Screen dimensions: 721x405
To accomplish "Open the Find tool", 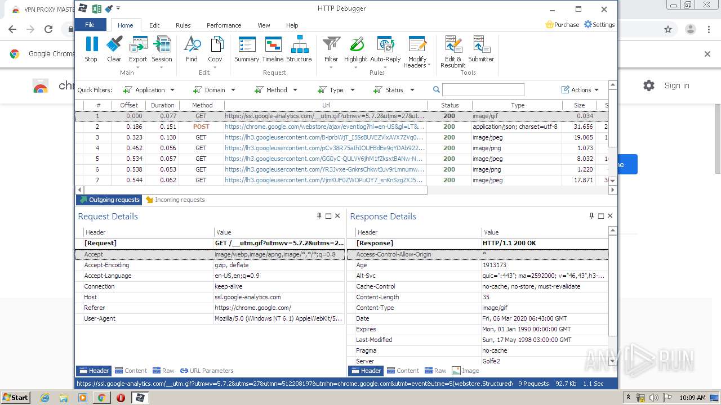I will point(192,49).
